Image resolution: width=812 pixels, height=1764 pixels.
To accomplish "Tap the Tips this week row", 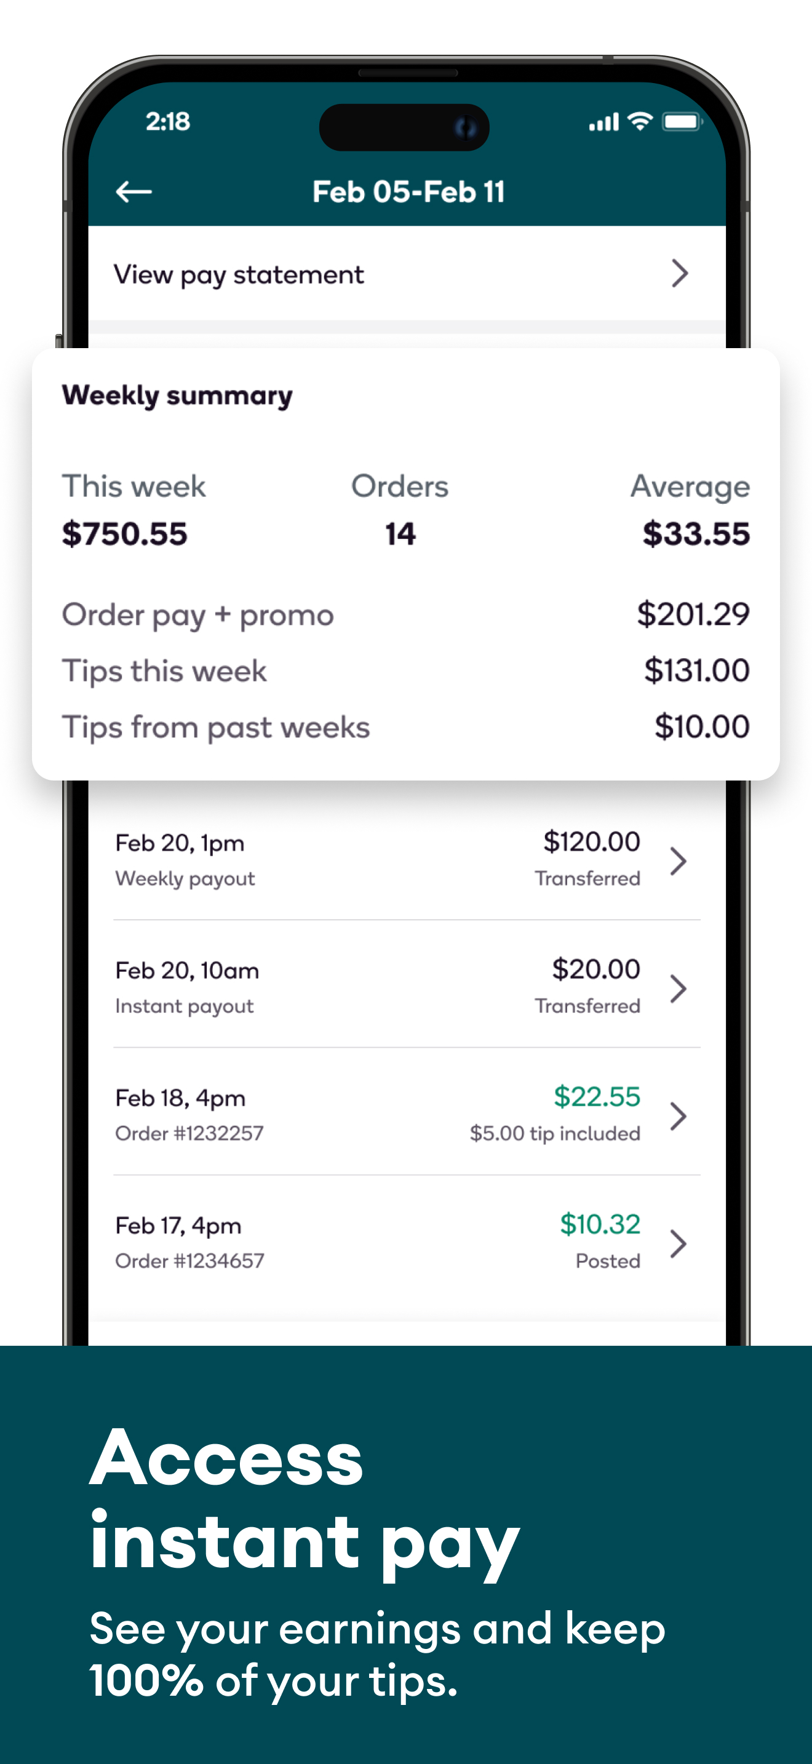I will tap(405, 670).
